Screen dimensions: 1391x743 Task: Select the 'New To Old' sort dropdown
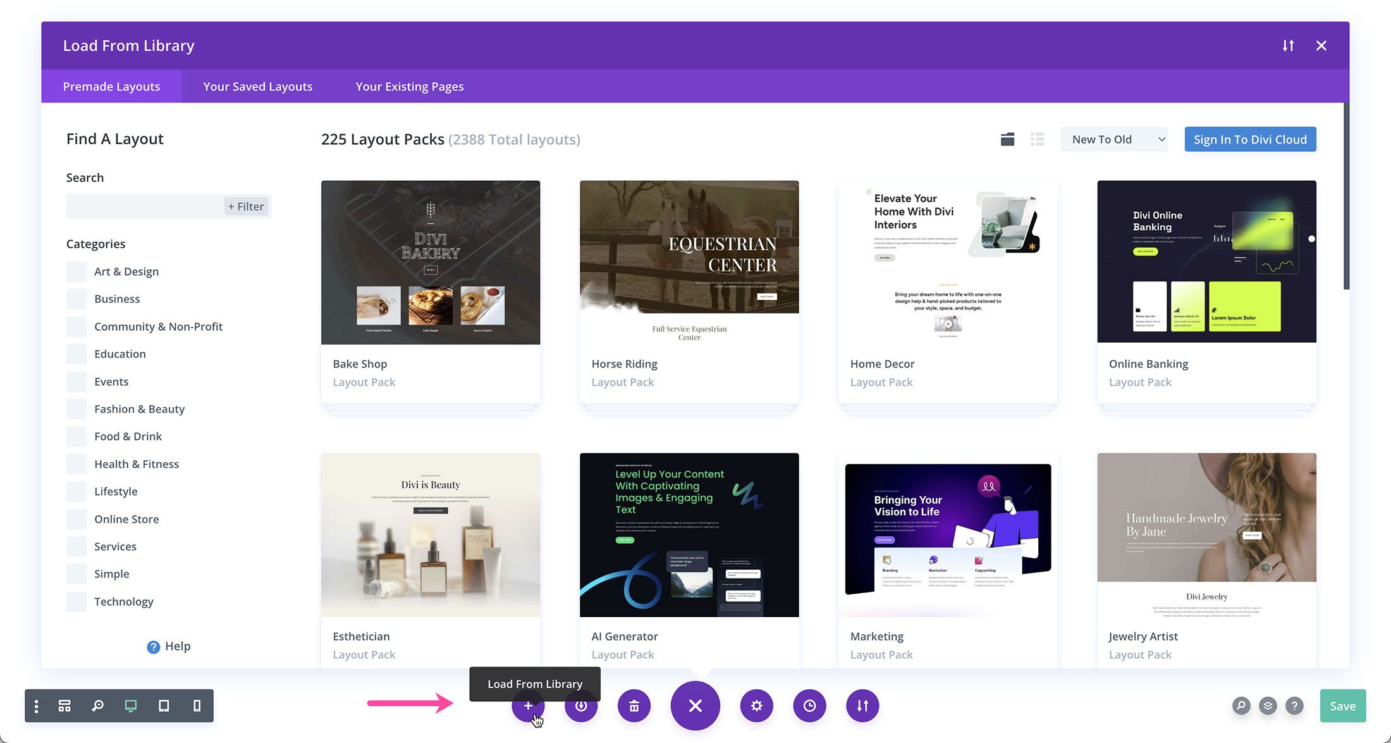[x=1116, y=140]
